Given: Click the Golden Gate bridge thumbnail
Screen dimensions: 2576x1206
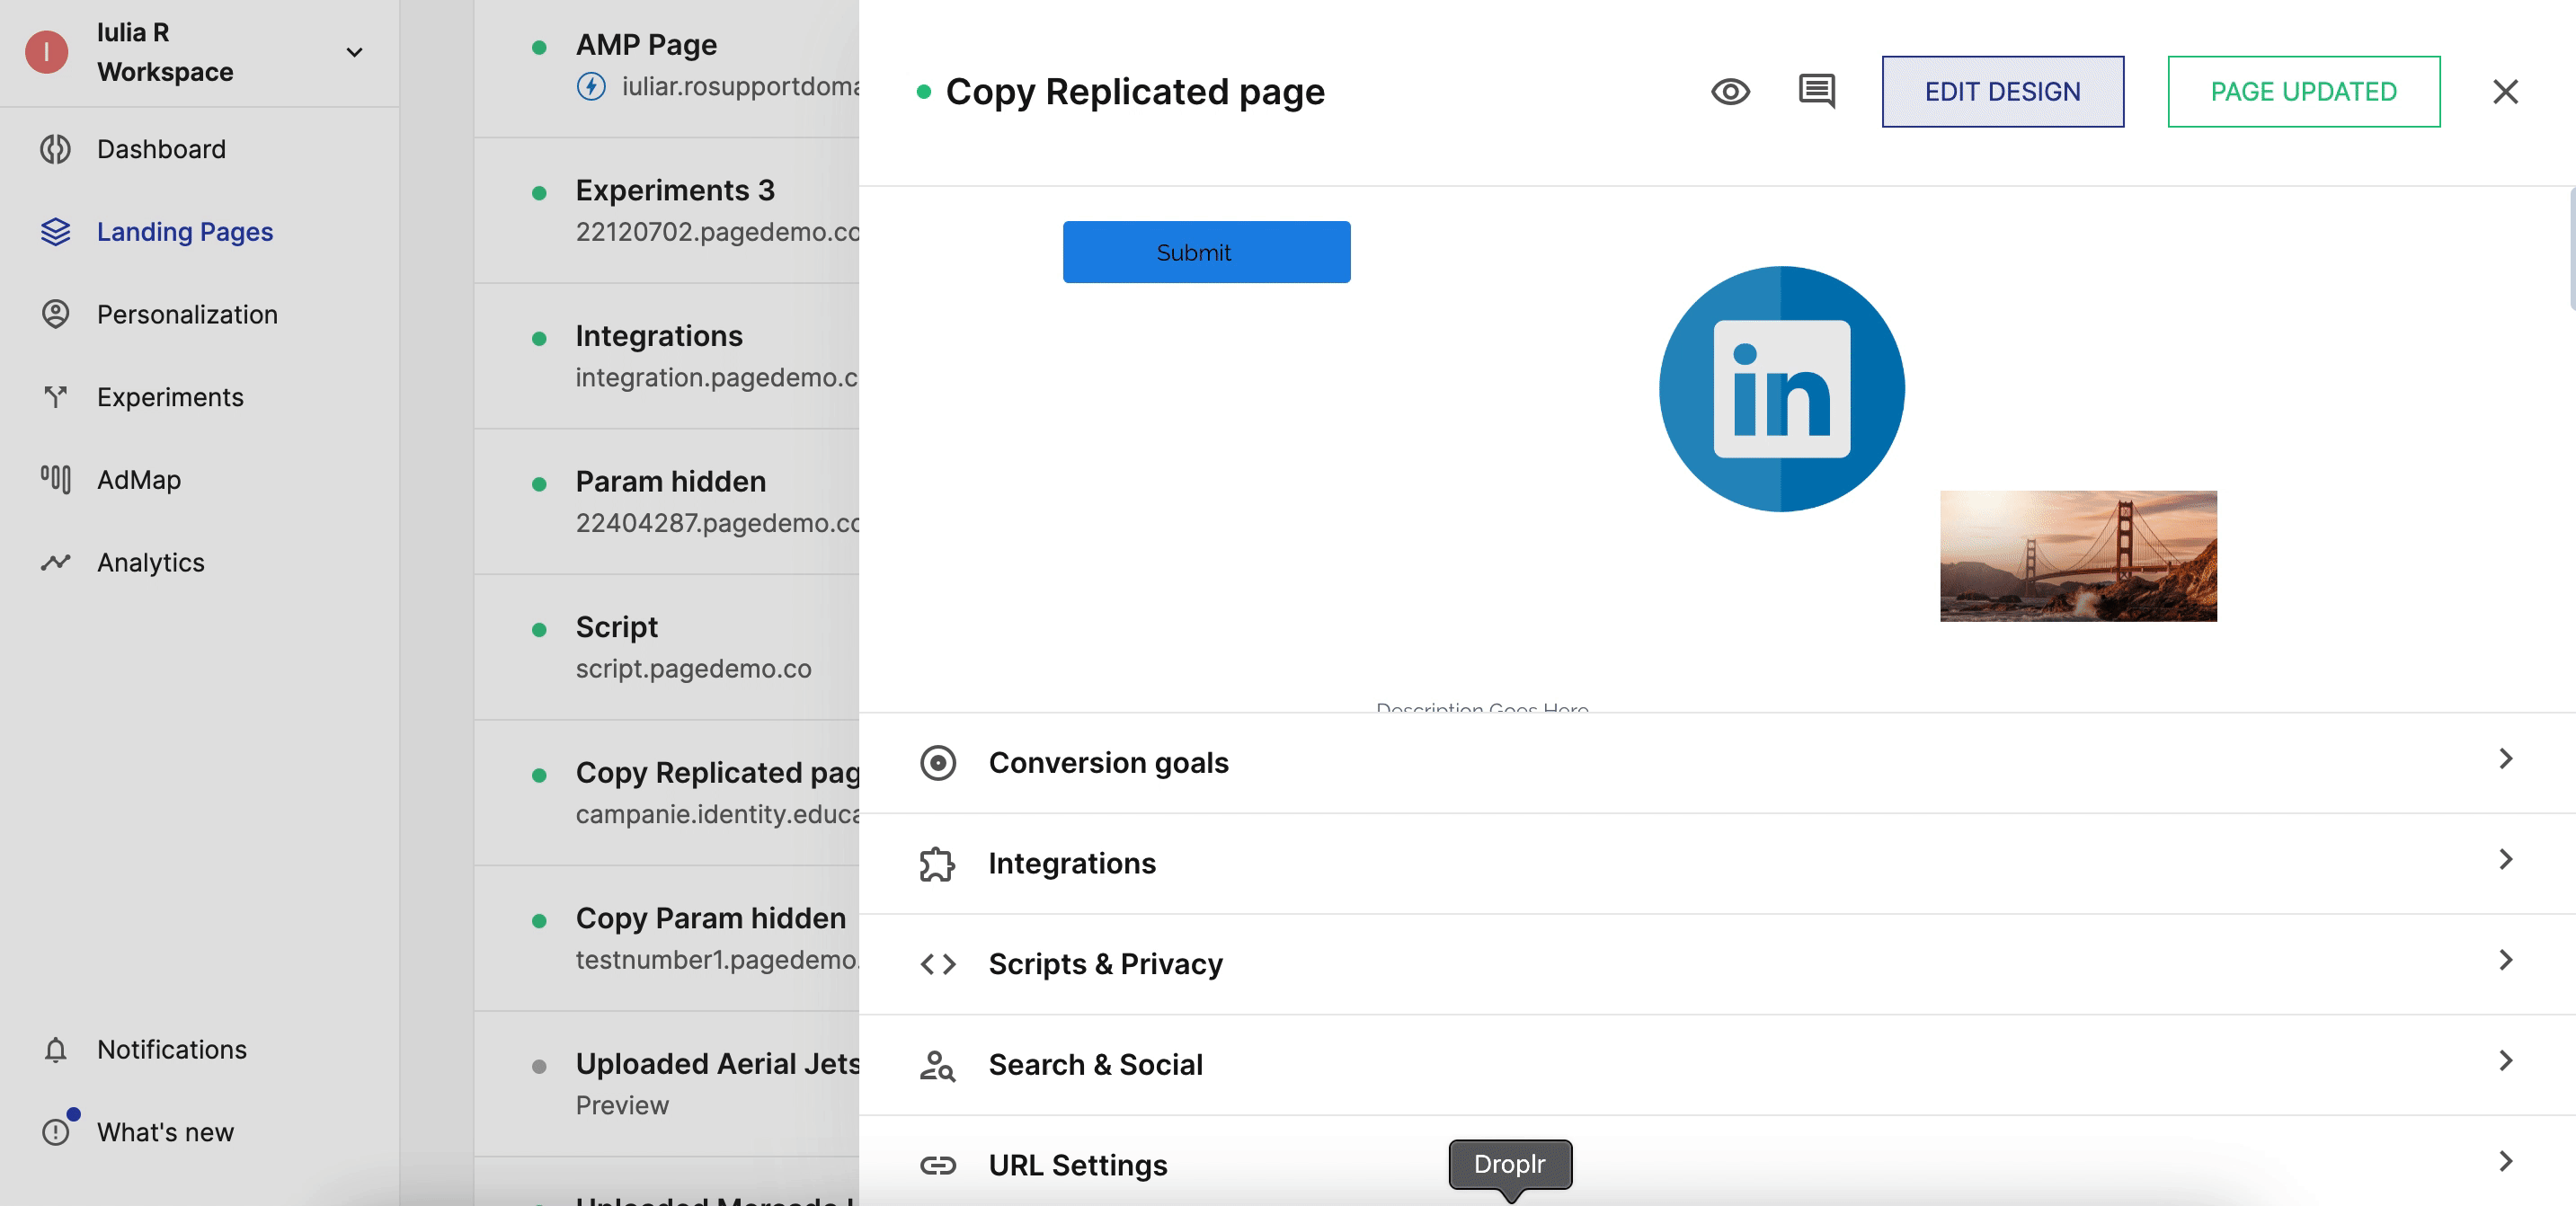Looking at the screenshot, I should pos(2078,556).
